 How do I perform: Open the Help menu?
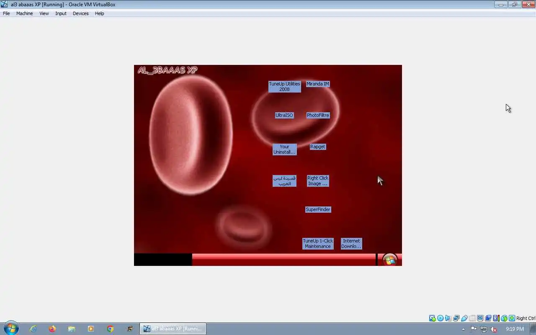point(99,13)
